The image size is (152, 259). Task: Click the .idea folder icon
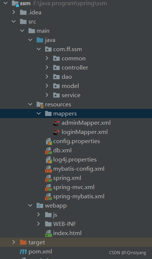tap(23, 13)
